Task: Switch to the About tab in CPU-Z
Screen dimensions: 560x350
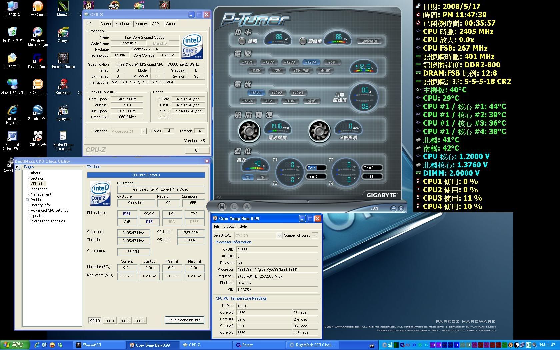Action: tap(171, 24)
